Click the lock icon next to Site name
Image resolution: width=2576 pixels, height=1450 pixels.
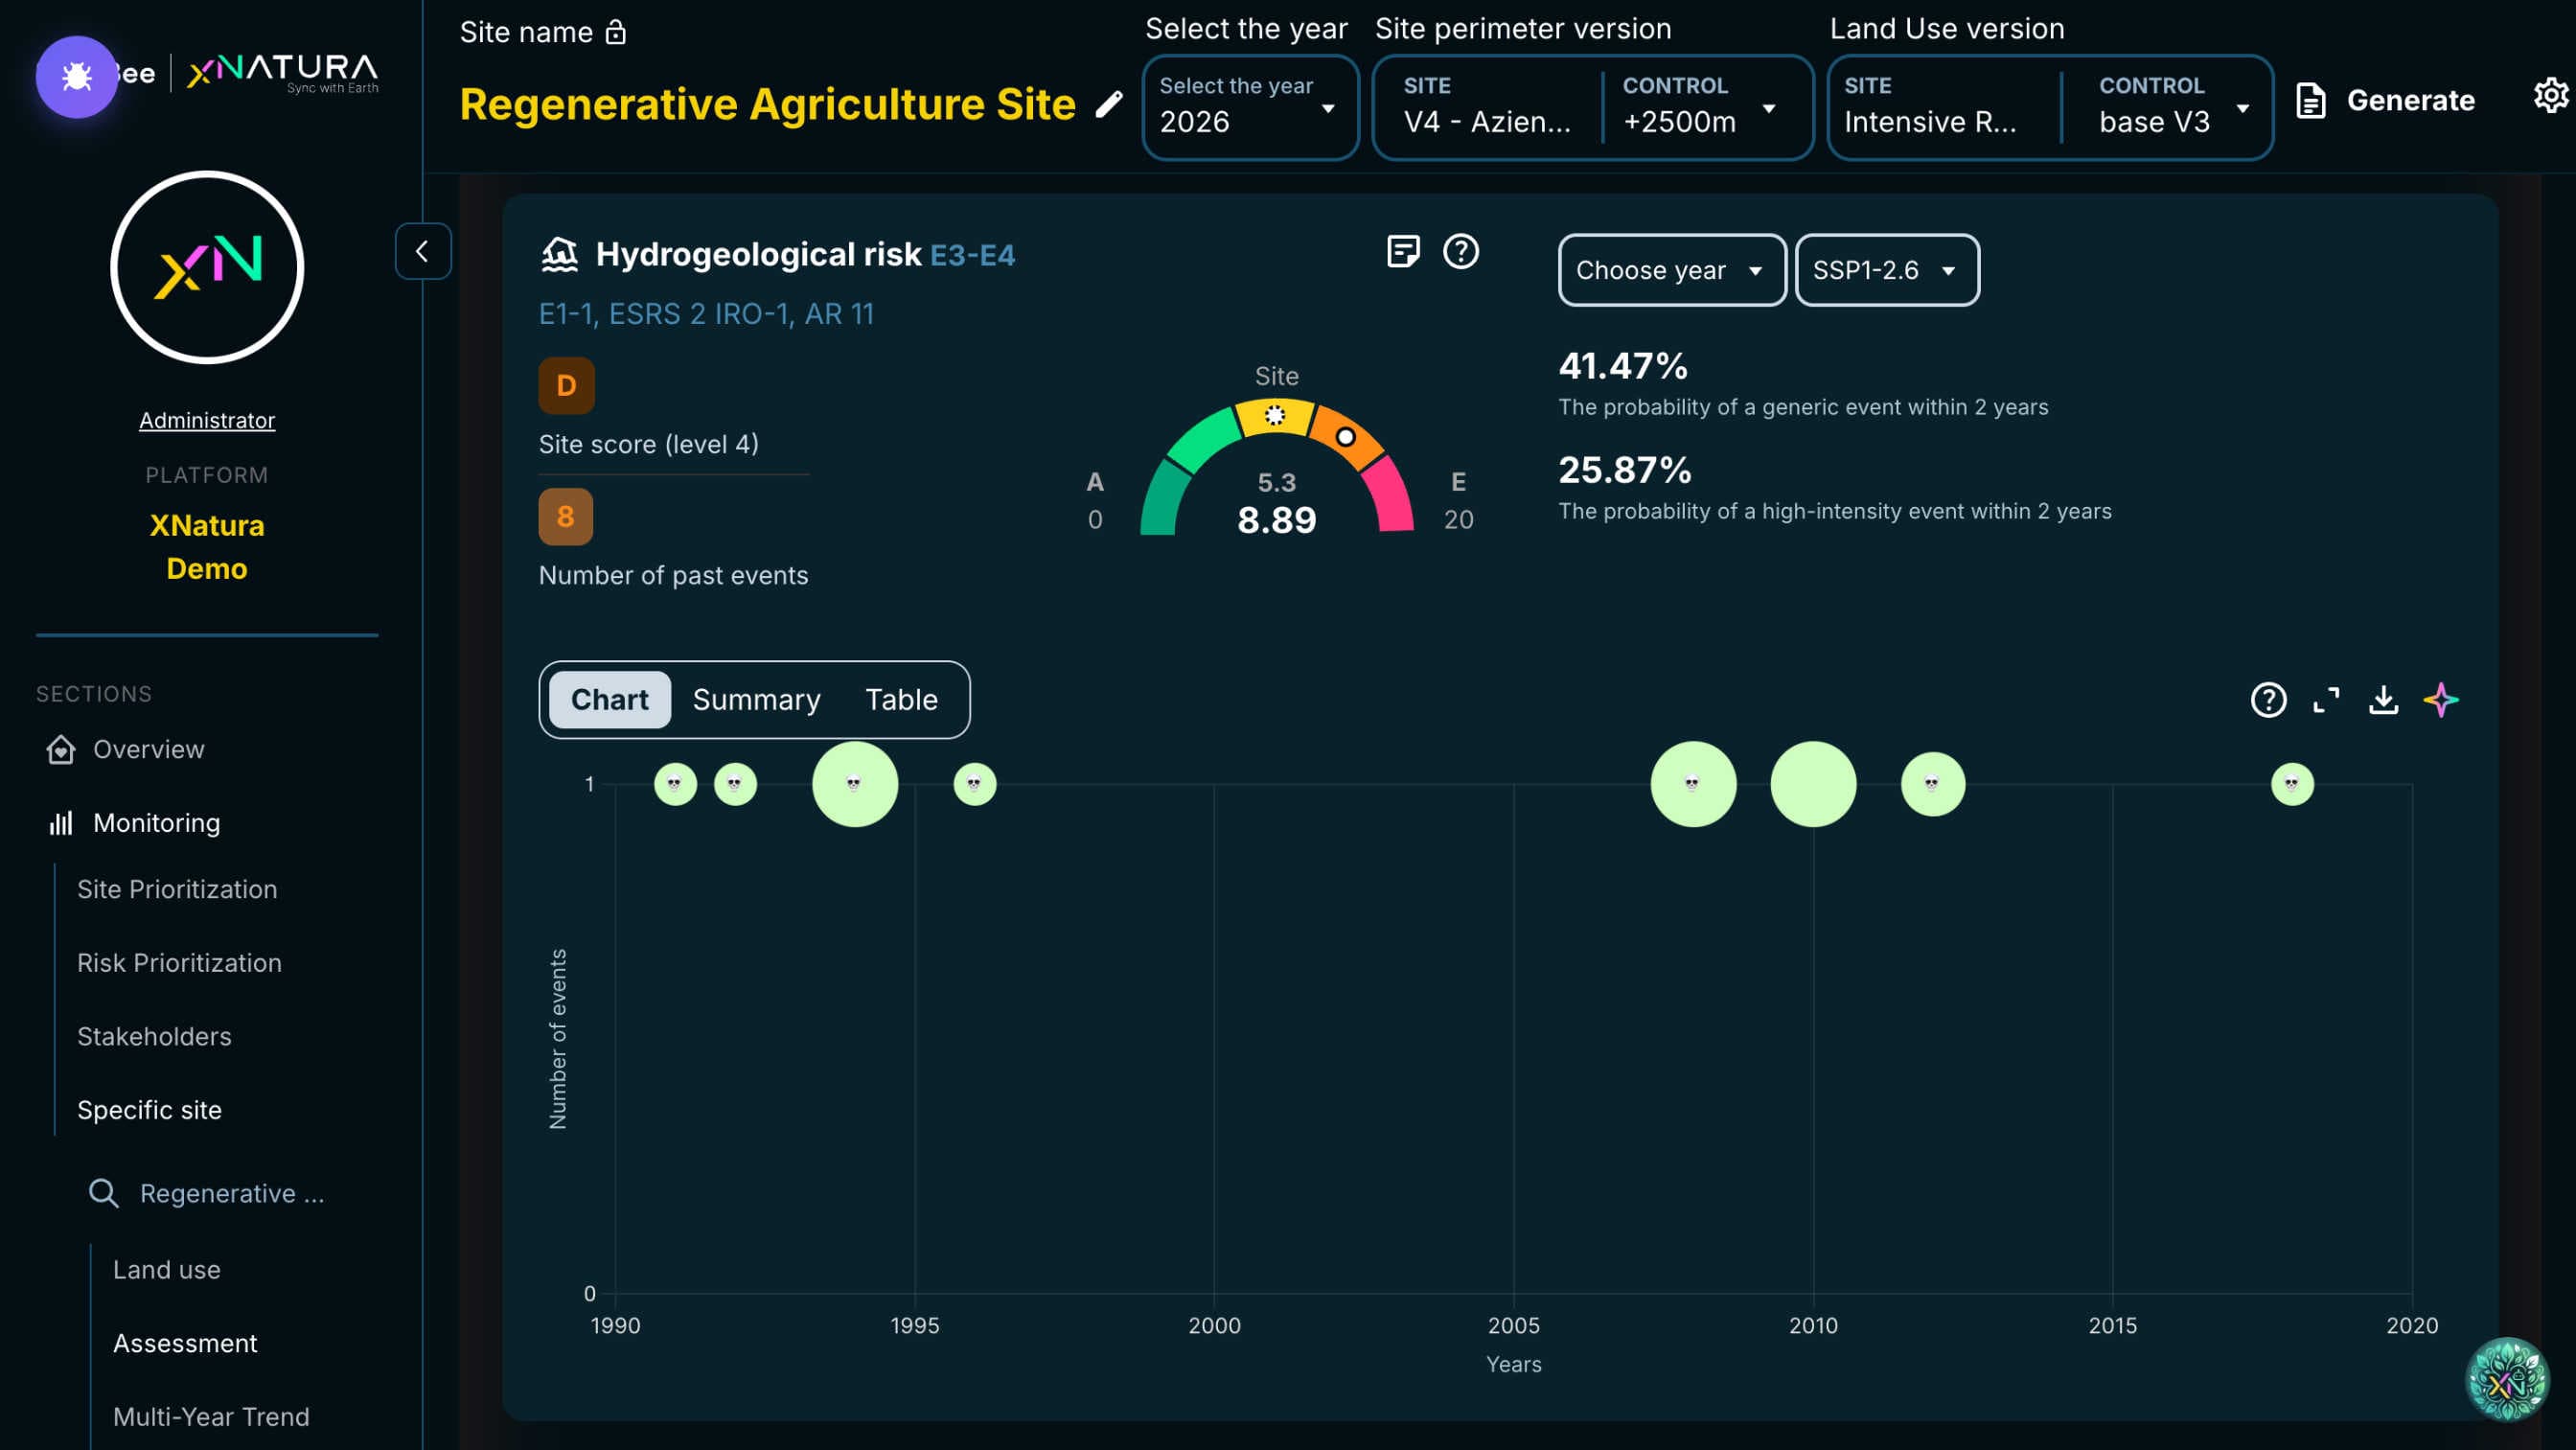616,32
